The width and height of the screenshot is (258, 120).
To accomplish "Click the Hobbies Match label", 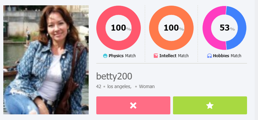I will 227,56.
